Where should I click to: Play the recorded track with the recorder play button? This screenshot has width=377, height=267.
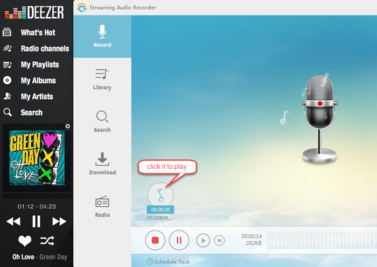(203, 240)
